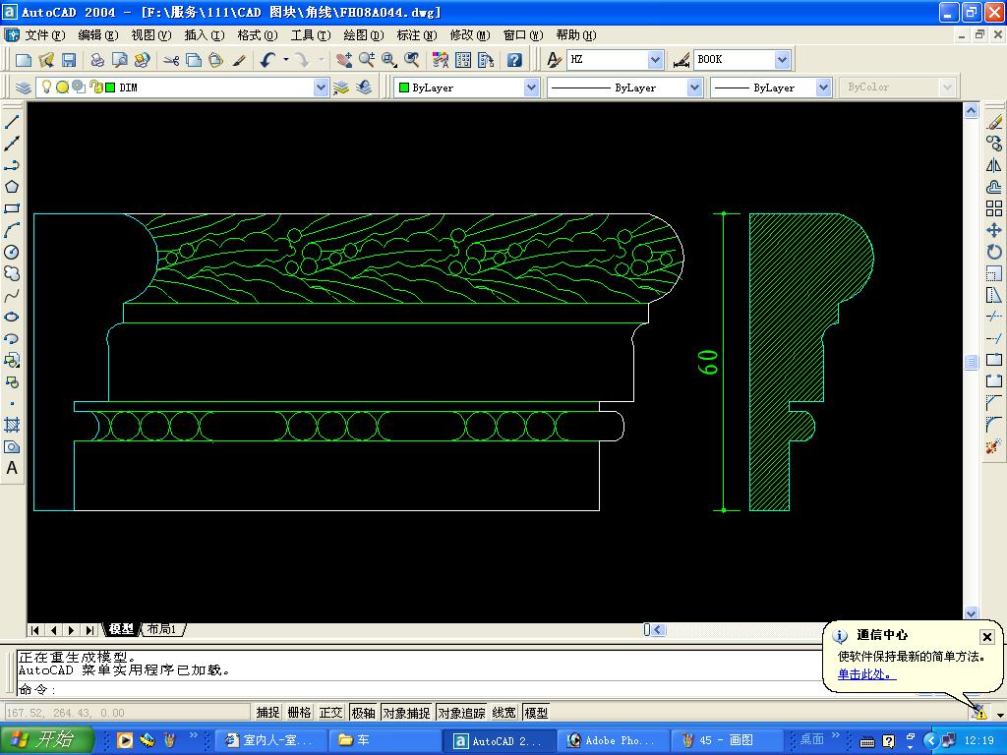1007x755 pixels.
Task: Open the Layer Properties Manager
Action: pos(24,87)
